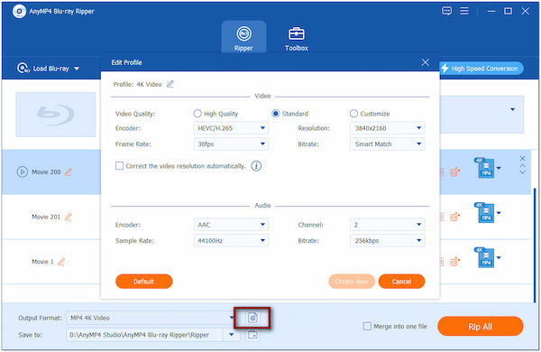Click the Cancel button

point(401,282)
